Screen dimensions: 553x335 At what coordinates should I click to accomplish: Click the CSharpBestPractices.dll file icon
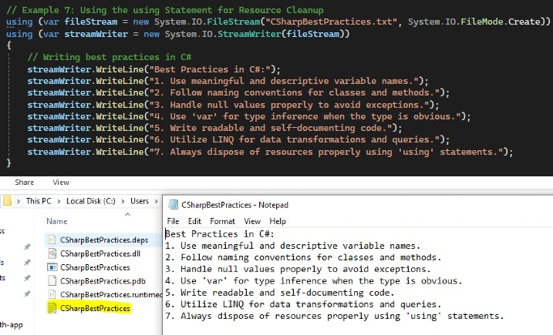(x=52, y=253)
